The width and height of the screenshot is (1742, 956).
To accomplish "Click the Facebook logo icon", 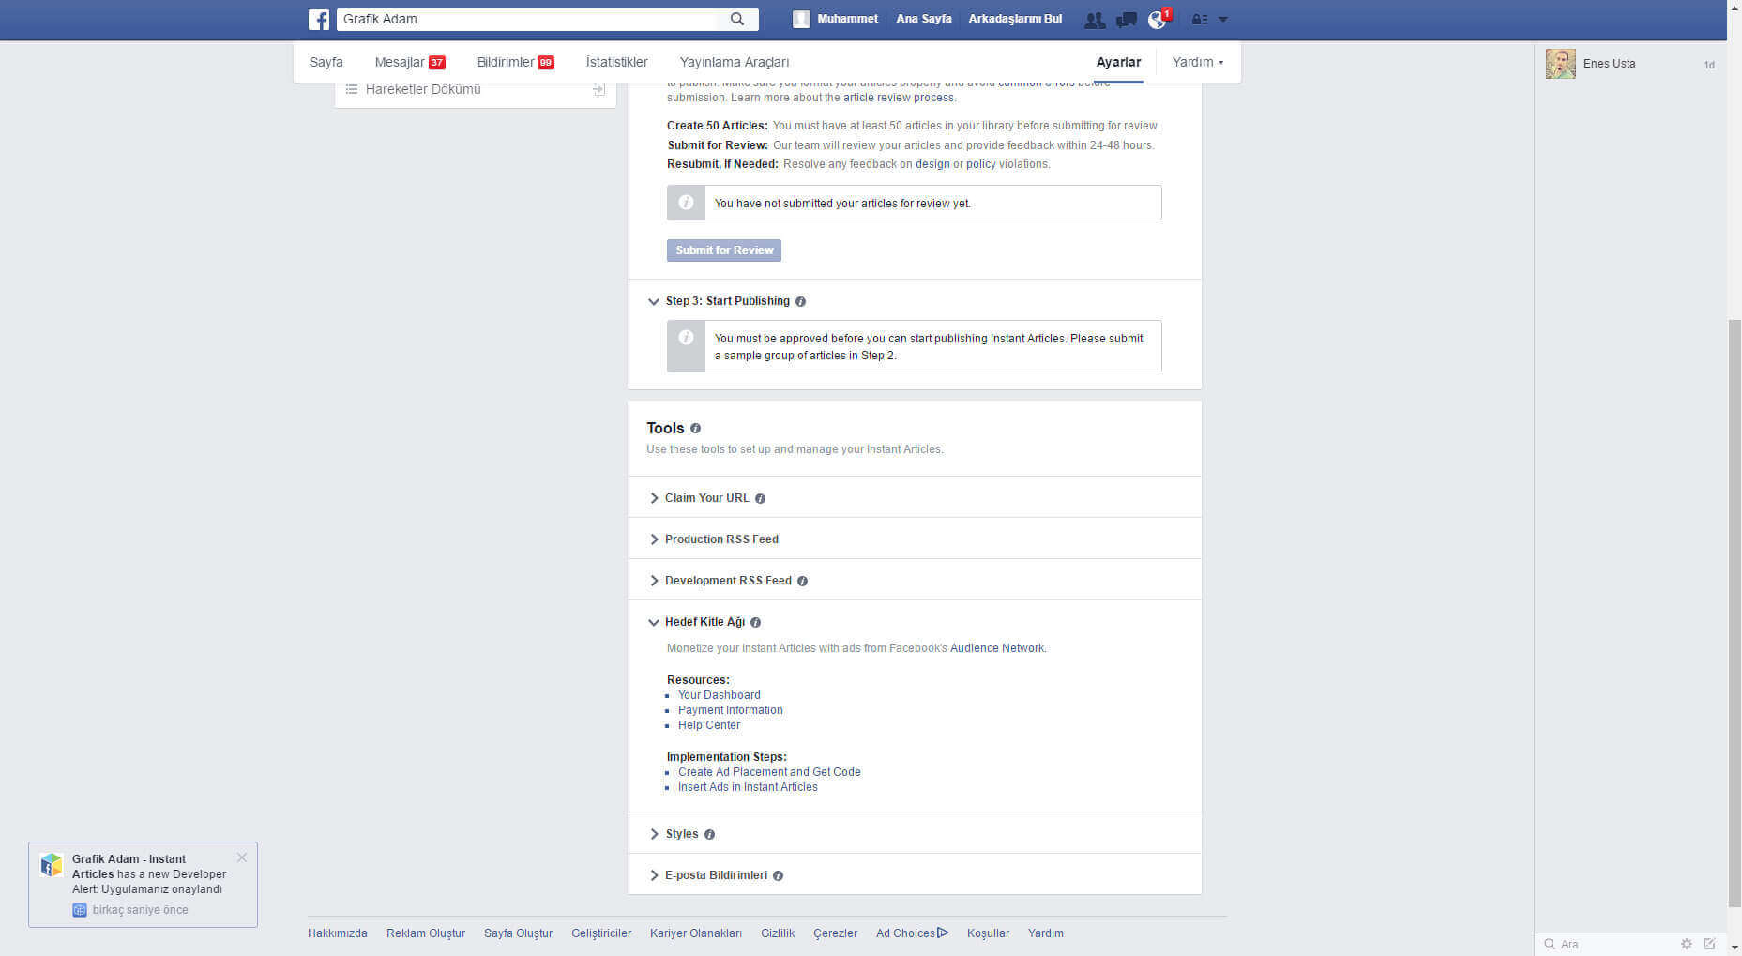I will (319, 19).
